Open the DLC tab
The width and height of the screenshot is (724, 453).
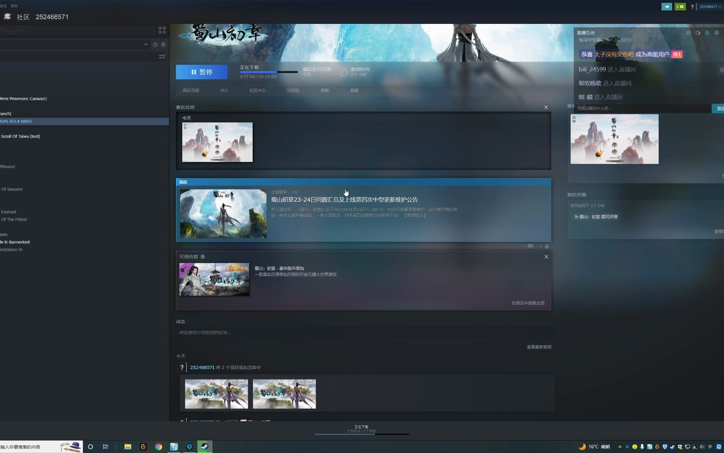coord(224,91)
